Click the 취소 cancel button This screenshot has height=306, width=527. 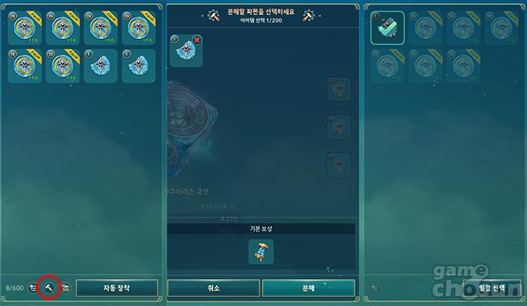tap(214, 288)
